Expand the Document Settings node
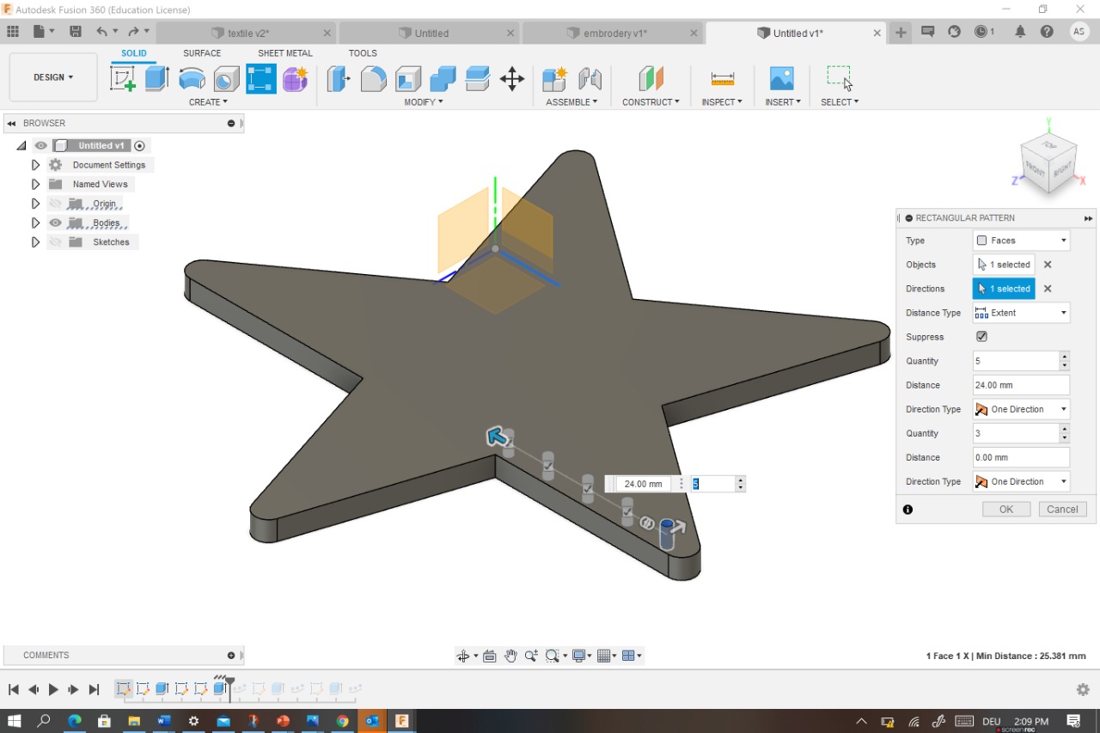The image size is (1100, 733). [x=35, y=165]
